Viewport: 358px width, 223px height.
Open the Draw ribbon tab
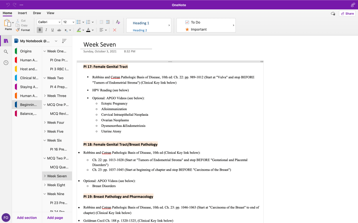tap(37, 13)
